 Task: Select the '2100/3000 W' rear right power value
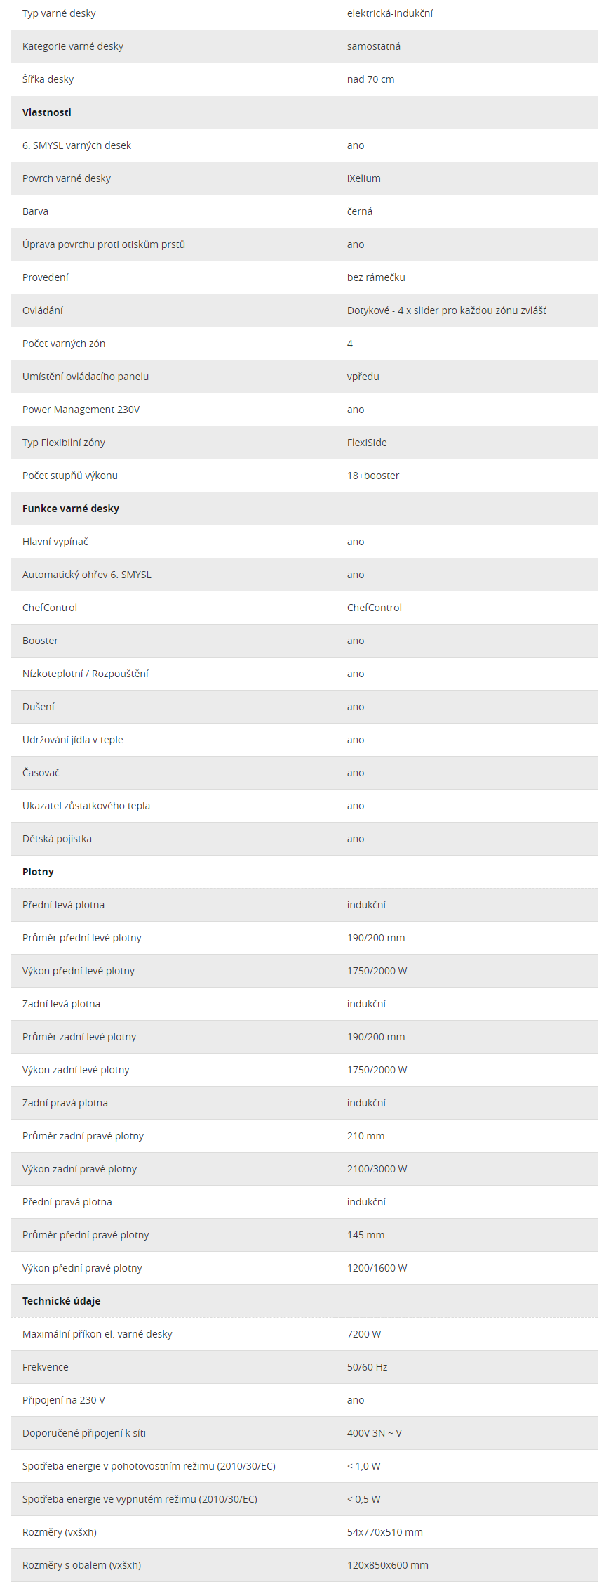[377, 1169]
